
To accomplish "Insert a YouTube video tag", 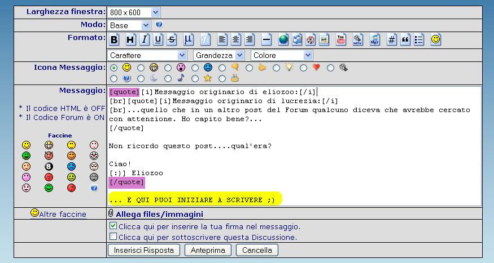I will (x=341, y=39).
